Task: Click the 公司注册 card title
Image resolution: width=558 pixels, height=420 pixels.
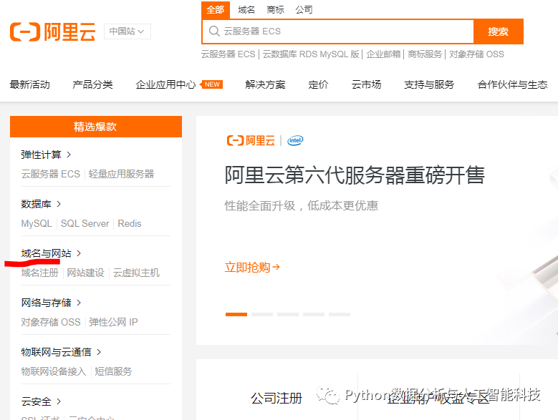Action: [x=276, y=399]
